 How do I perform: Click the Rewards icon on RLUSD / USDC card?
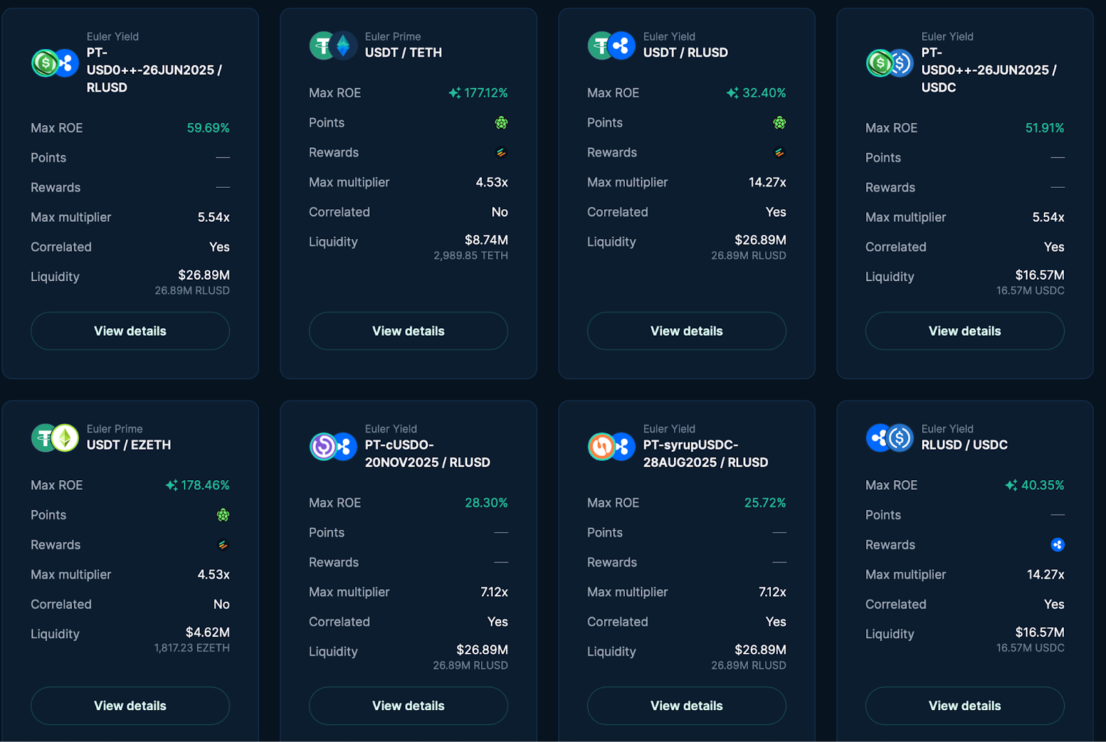(1058, 545)
